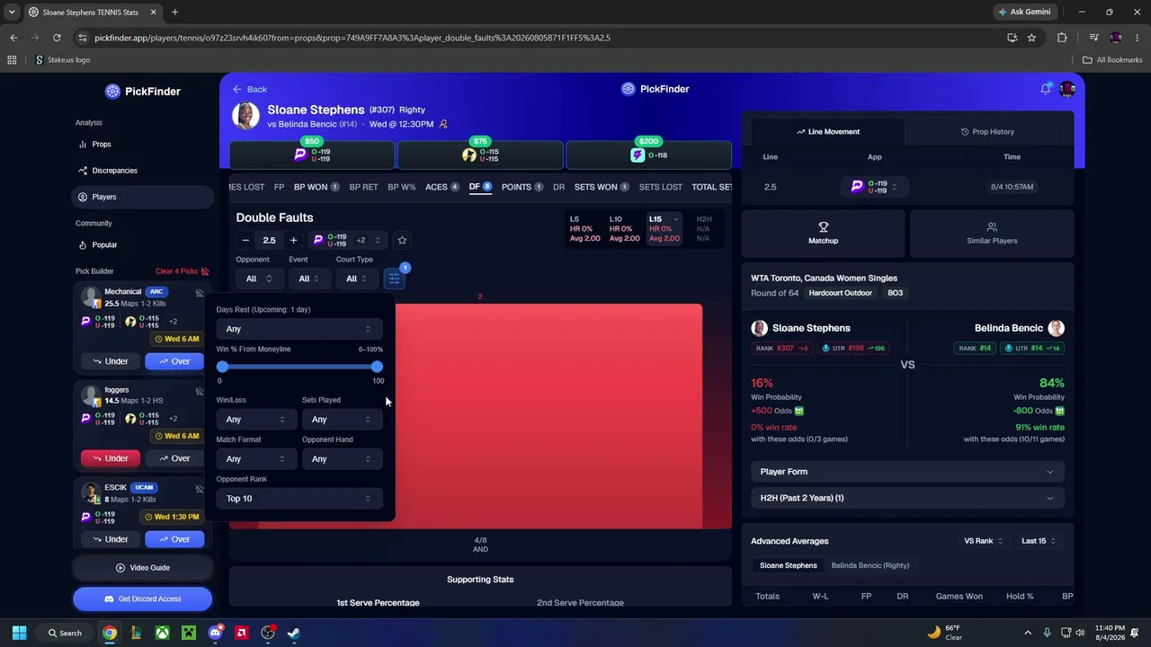Choose Under for the foggers pick
The image size is (1151, 647).
(x=111, y=458)
